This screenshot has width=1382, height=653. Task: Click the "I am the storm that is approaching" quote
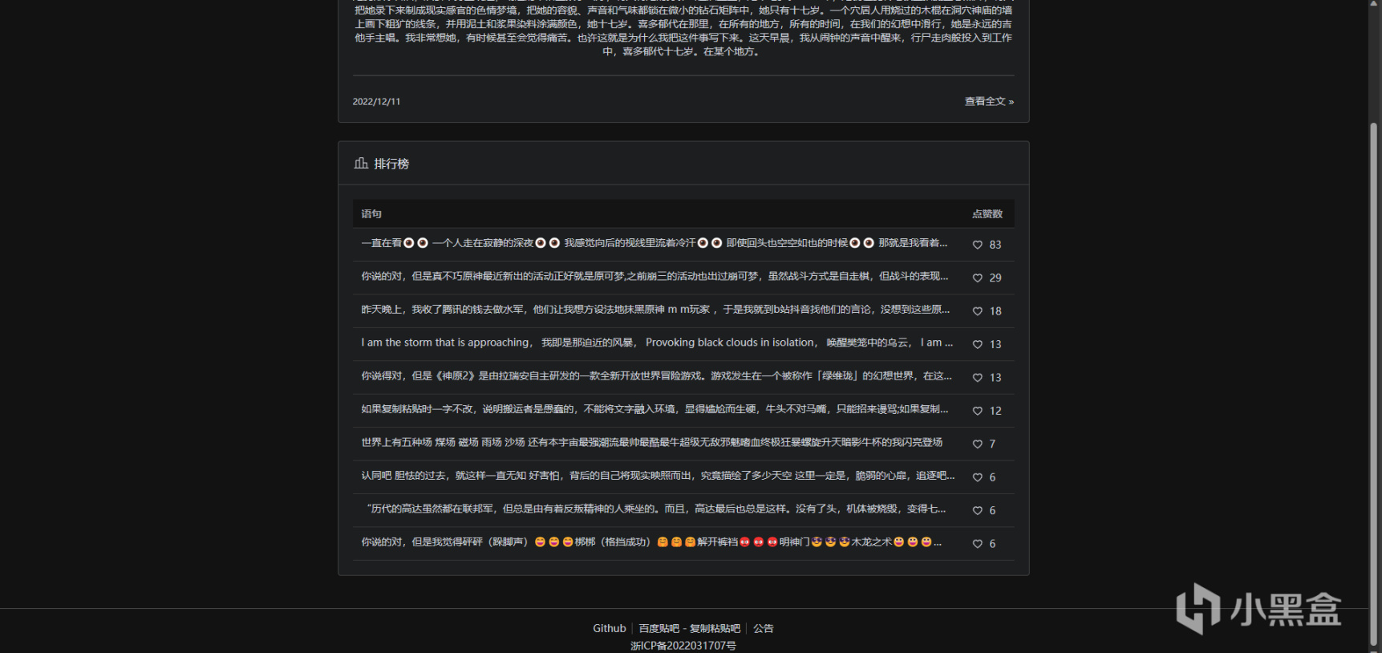657,343
